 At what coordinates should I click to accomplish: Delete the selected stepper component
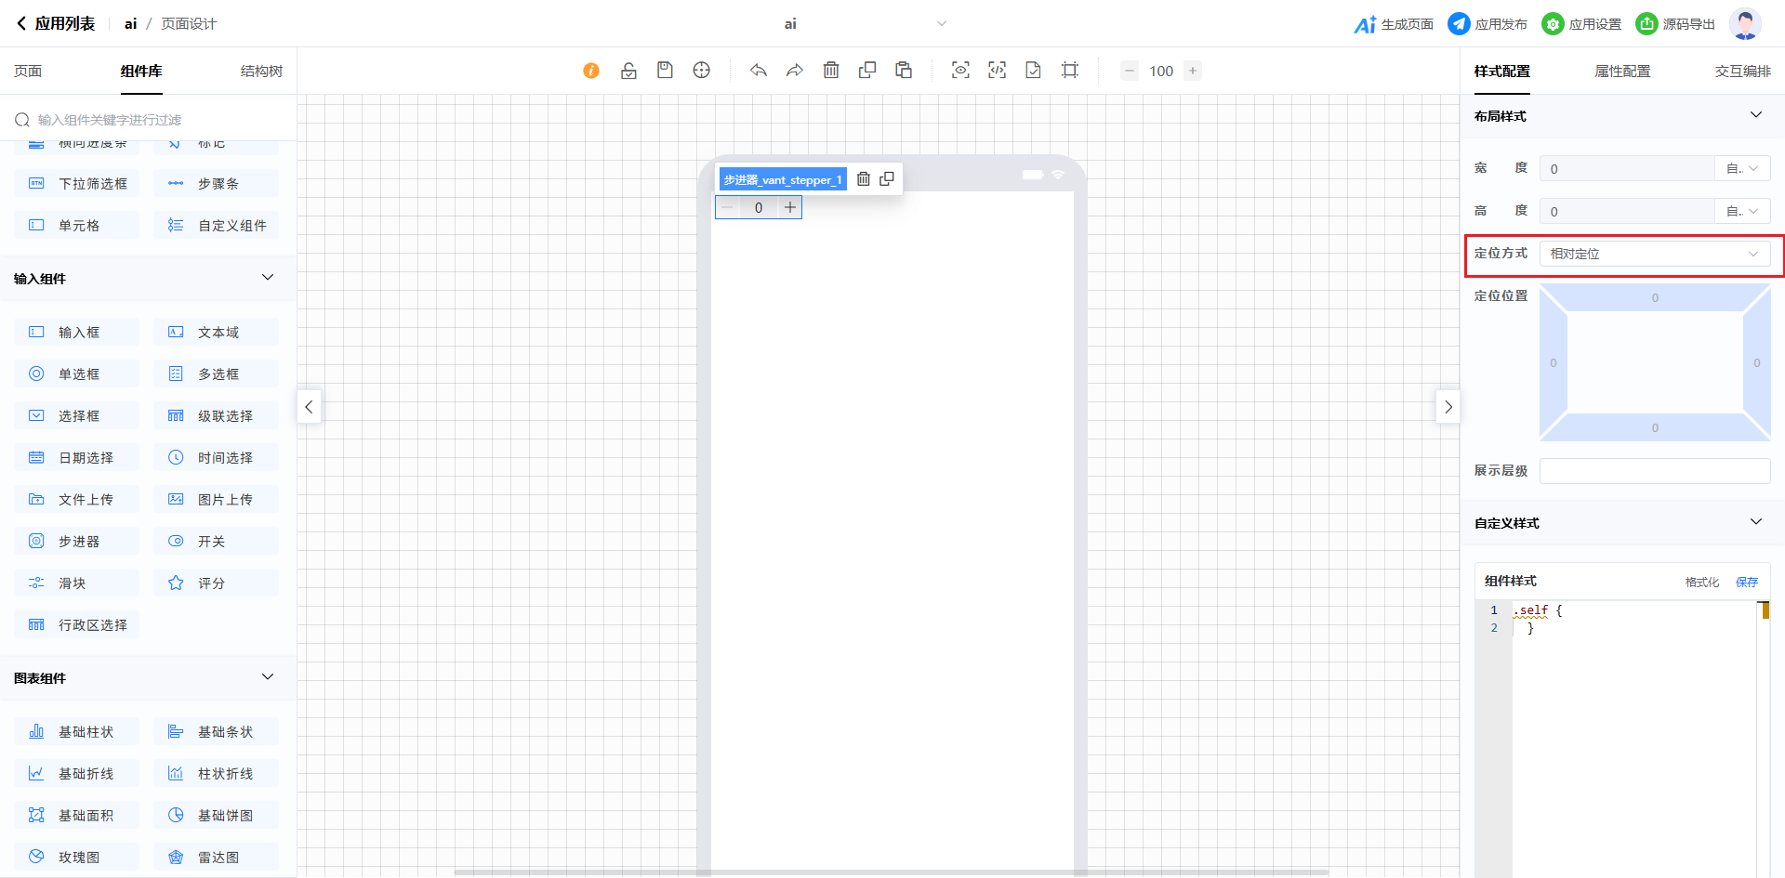[863, 179]
